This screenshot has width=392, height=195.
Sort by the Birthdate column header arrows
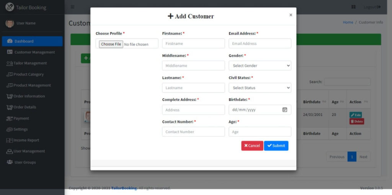click(324, 102)
